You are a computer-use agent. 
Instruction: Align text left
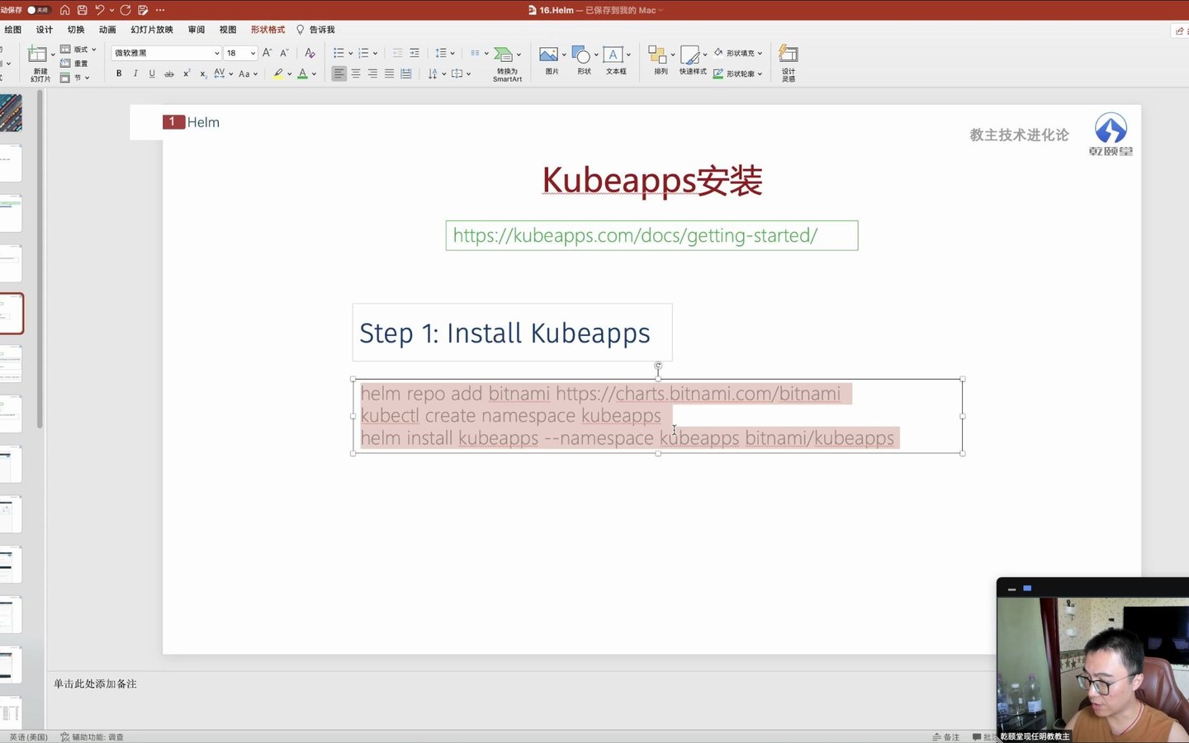(339, 73)
